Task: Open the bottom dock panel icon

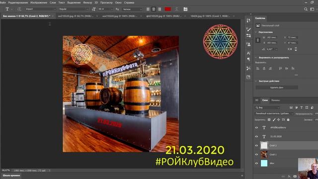Action: click(248, 77)
